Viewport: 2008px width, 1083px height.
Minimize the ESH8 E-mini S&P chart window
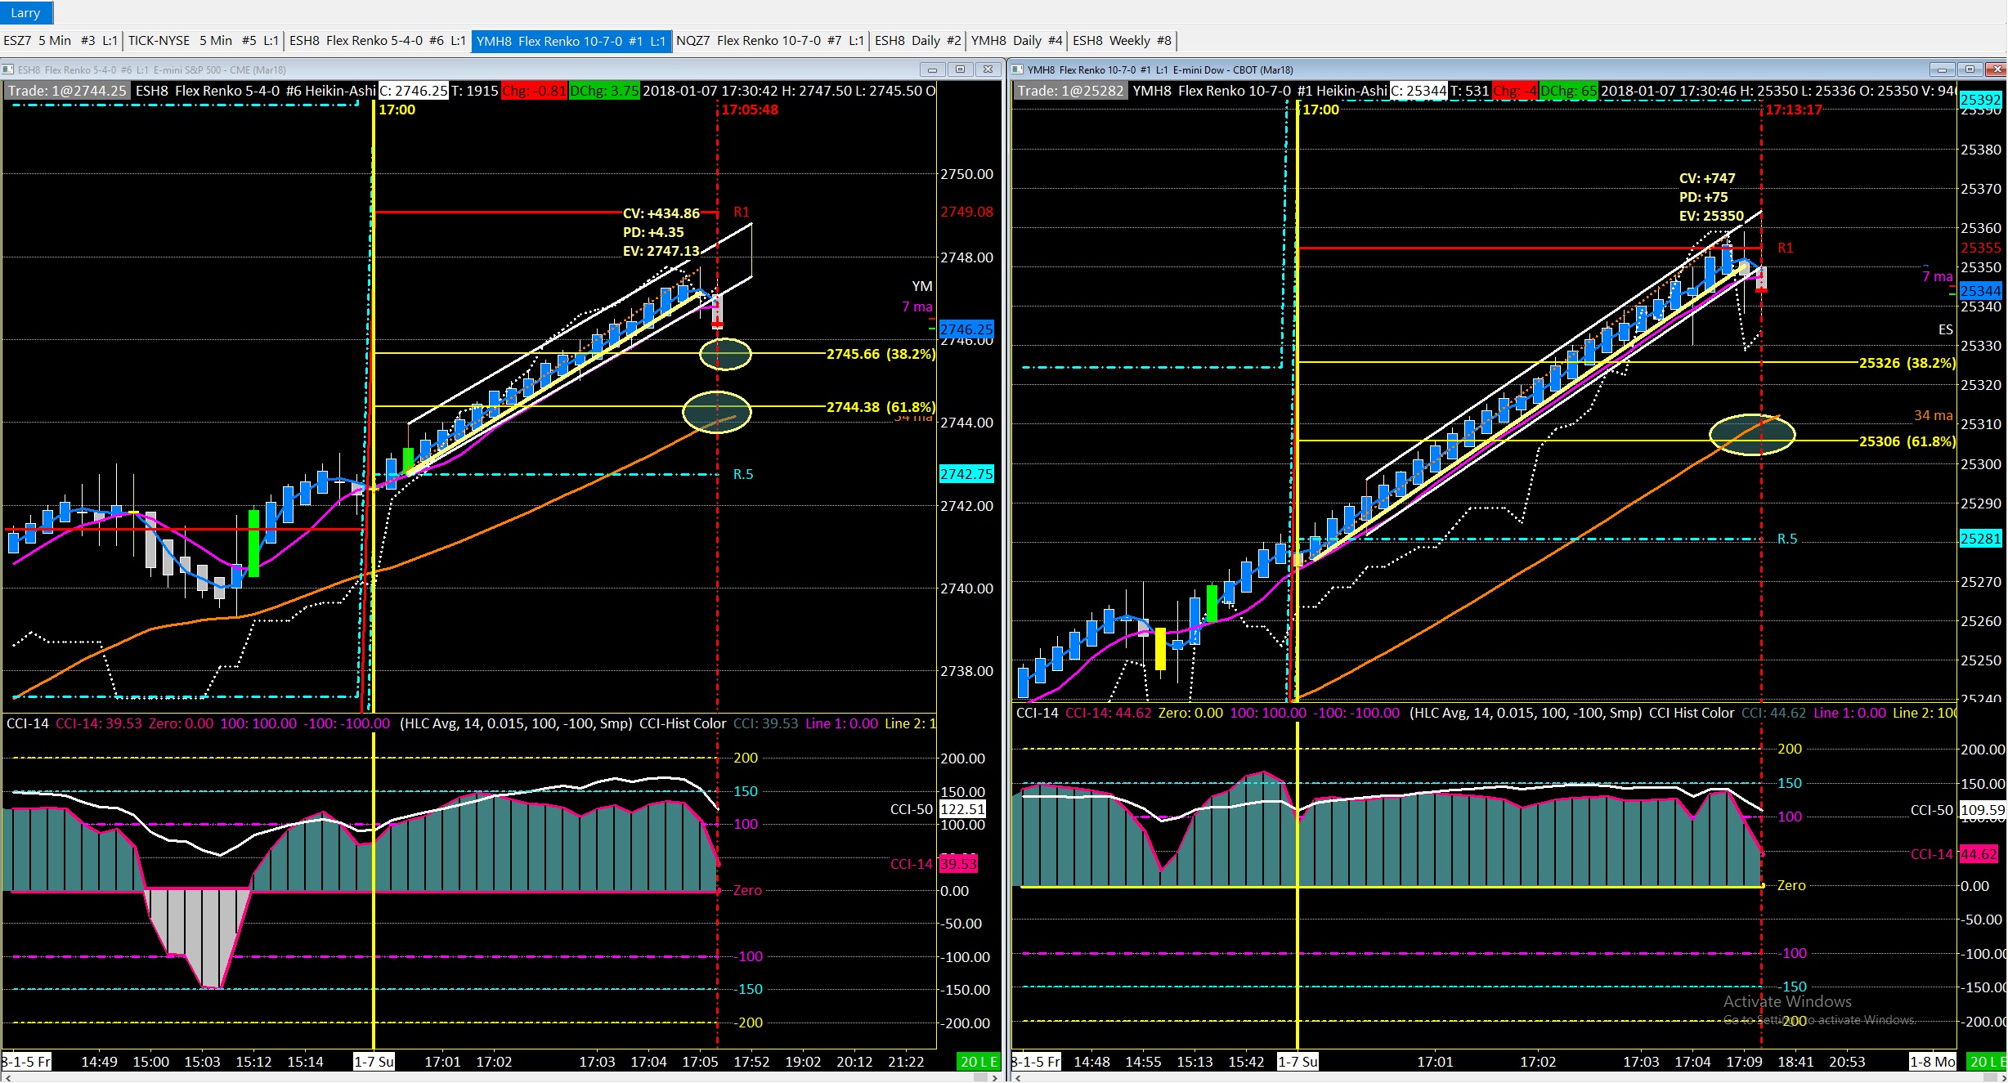coord(931,69)
